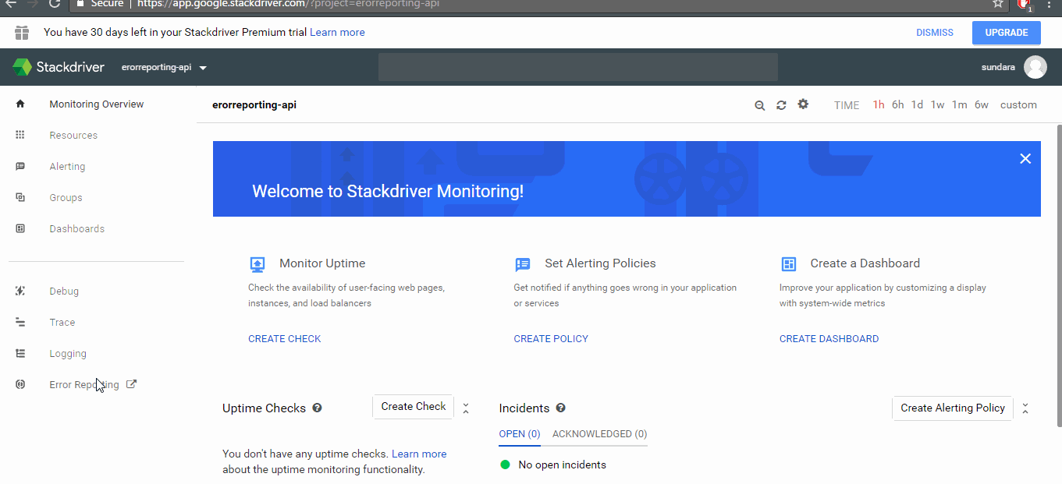Image resolution: width=1062 pixels, height=484 pixels.
Task: Click the CREATE CHECK link
Action: (x=285, y=339)
